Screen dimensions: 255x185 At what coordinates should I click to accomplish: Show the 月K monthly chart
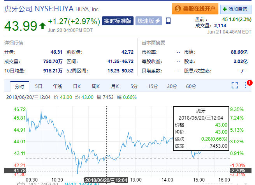tap(115, 86)
